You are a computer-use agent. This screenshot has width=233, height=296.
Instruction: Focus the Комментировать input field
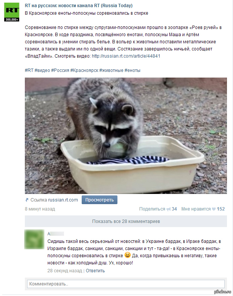126,284
